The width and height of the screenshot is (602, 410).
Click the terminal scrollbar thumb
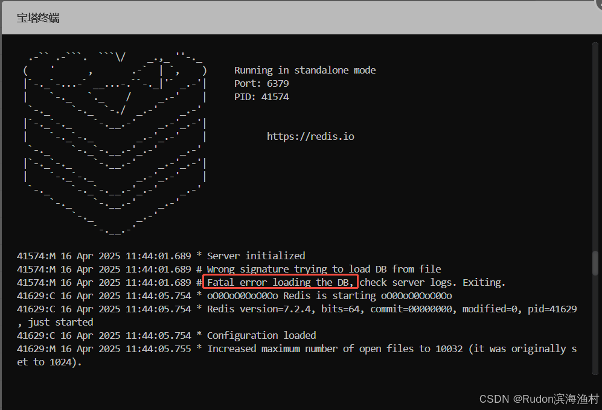pos(595,263)
